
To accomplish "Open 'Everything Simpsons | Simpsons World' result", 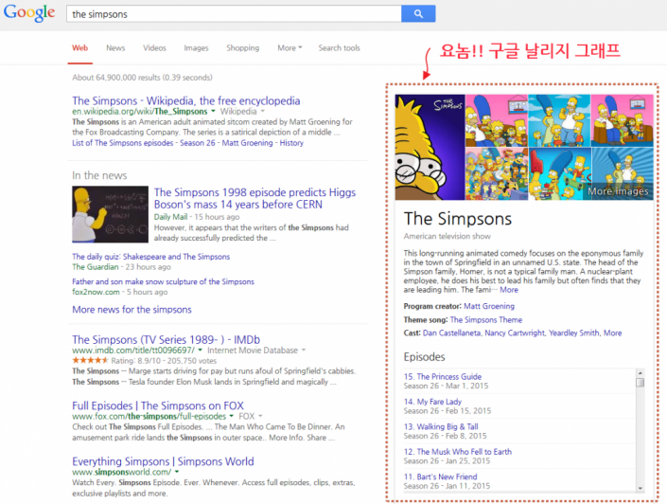I will 163,461.
